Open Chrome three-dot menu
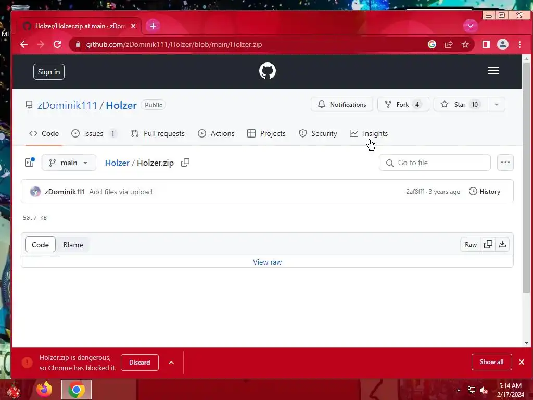 pyautogui.click(x=519, y=44)
